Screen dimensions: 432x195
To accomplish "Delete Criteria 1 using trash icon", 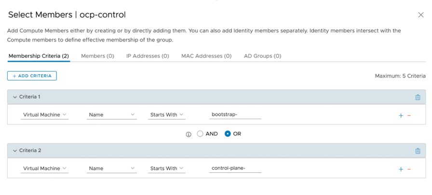I will (x=418, y=97).
